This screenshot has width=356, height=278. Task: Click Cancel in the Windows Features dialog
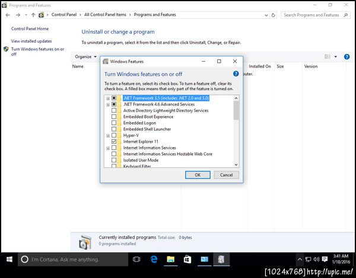pos(226,175)
